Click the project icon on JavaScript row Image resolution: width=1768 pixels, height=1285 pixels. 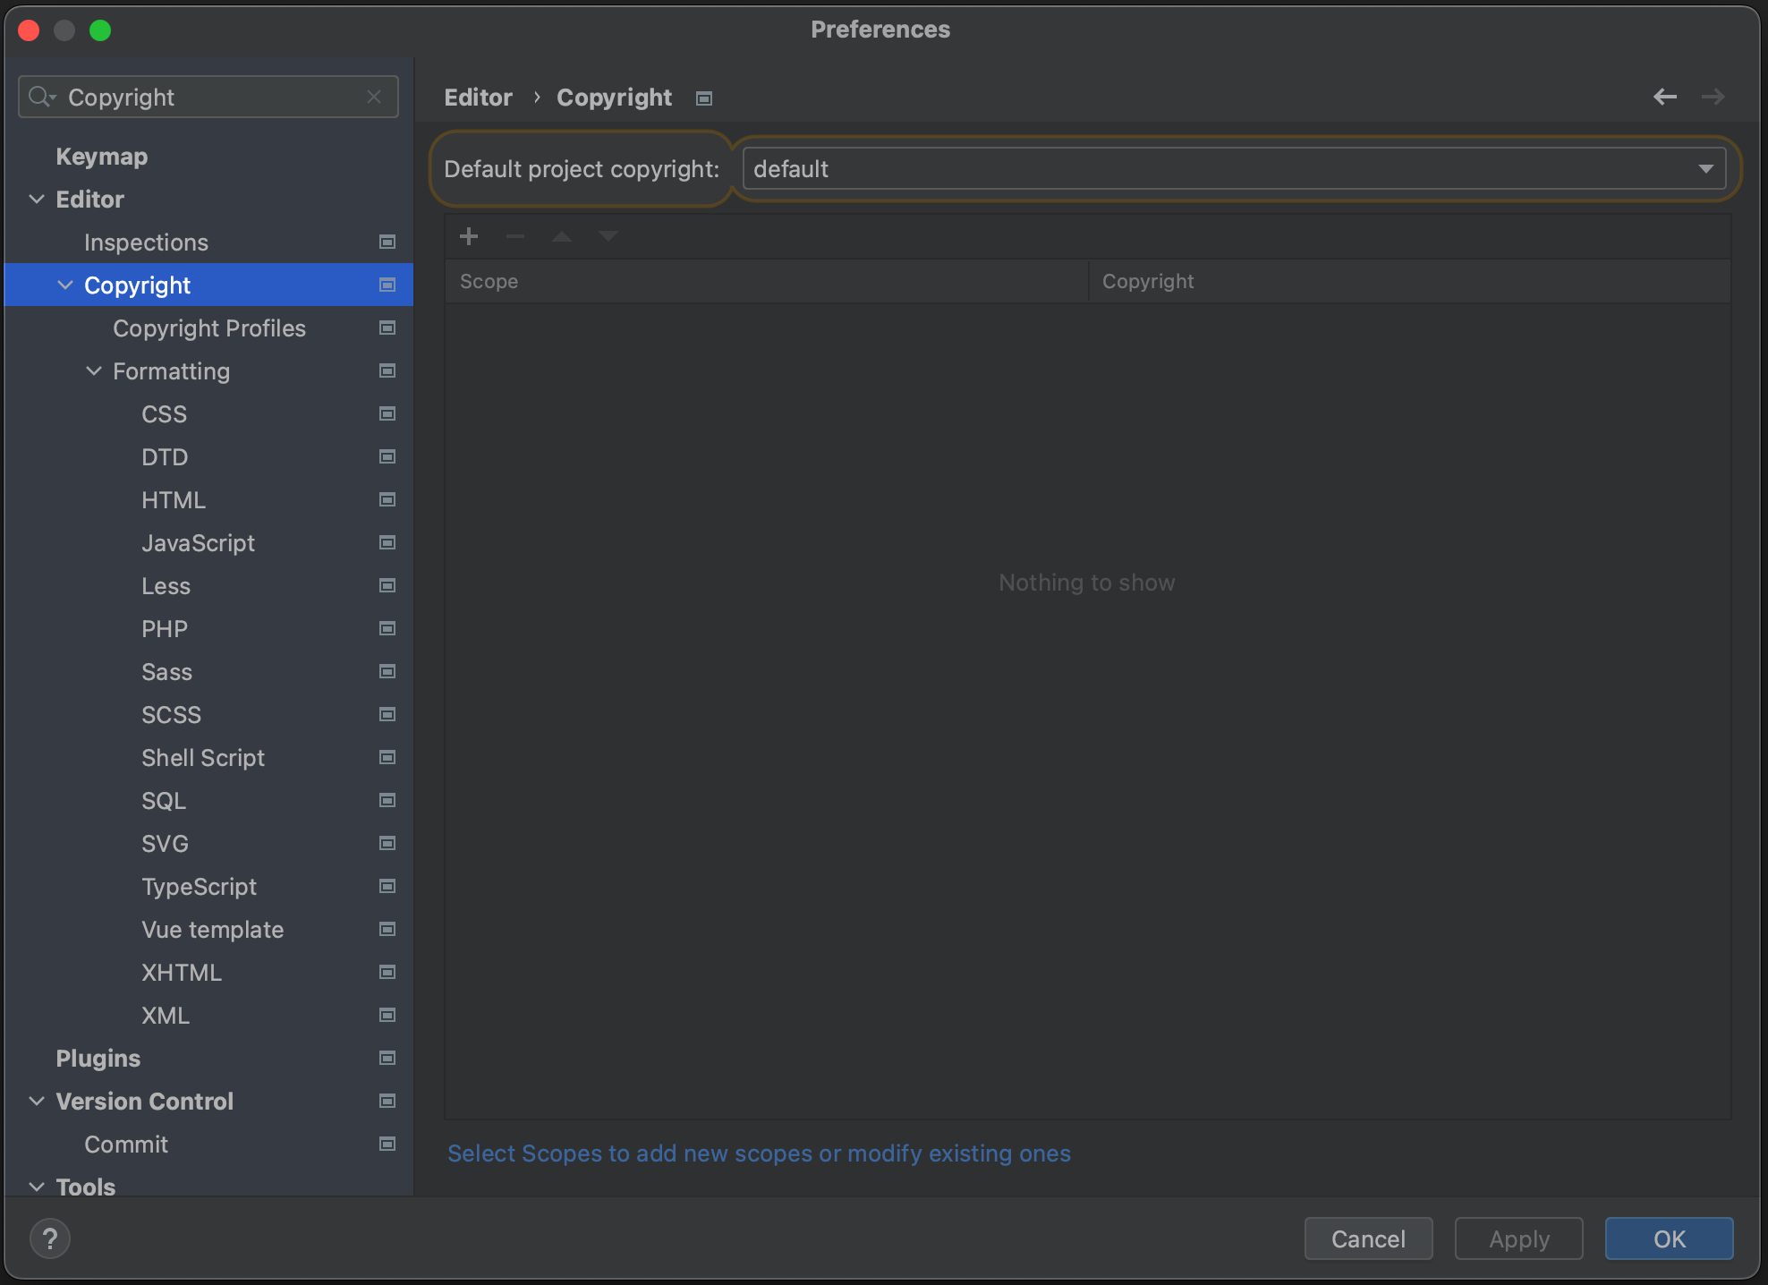(387, 542)
